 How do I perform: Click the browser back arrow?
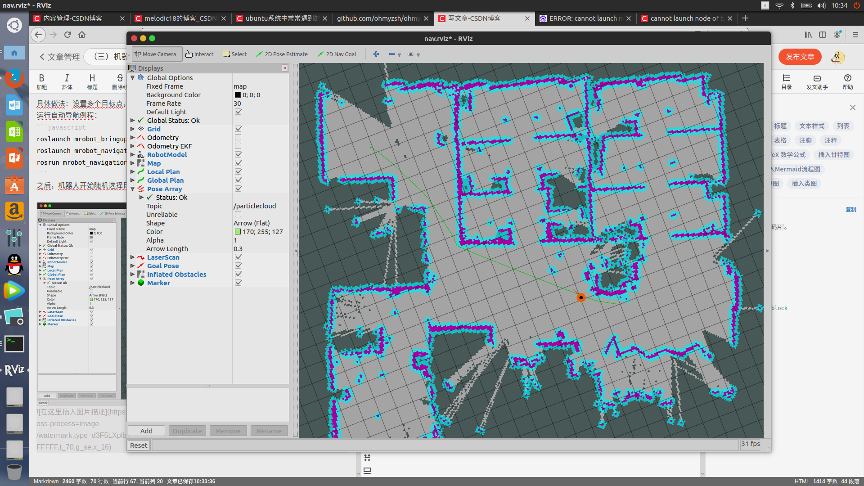tap(38, 35)
